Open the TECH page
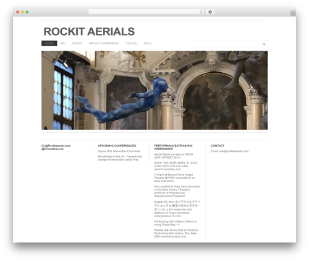This screenshot has height=261, width=309. 148,43
